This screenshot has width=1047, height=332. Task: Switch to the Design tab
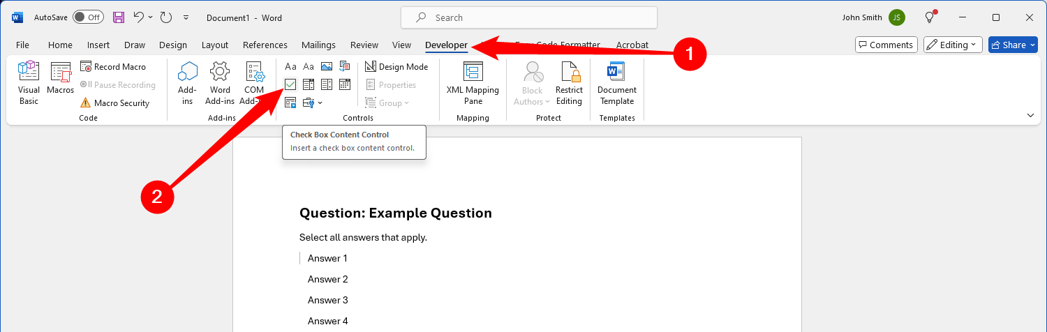click(x=173, y=45)
